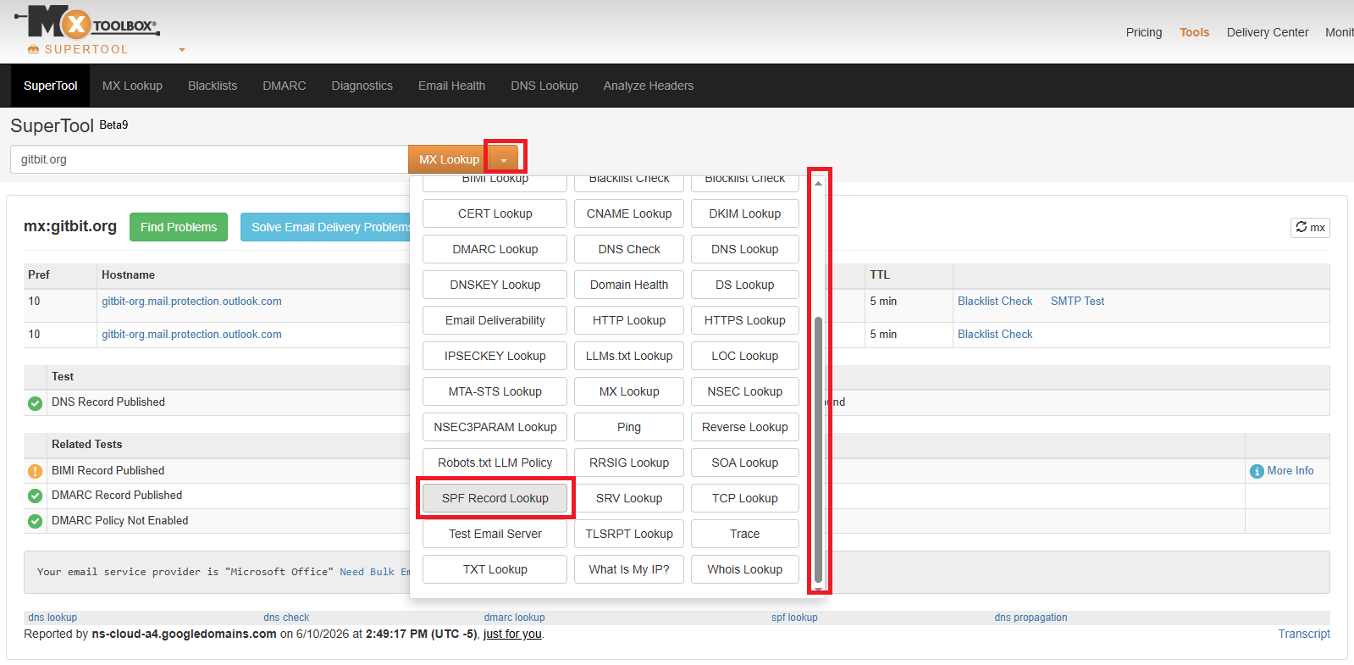Open the Pricing link
This screenshot has width=1354, height=665.
tap(1144, 32)
